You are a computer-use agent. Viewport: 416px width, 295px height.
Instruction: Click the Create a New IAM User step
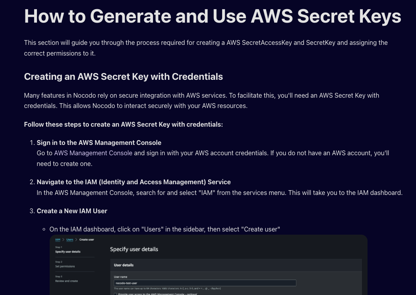(72, 211)
